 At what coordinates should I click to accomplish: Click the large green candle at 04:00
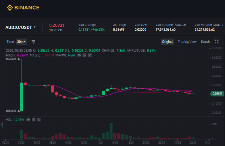21,97
